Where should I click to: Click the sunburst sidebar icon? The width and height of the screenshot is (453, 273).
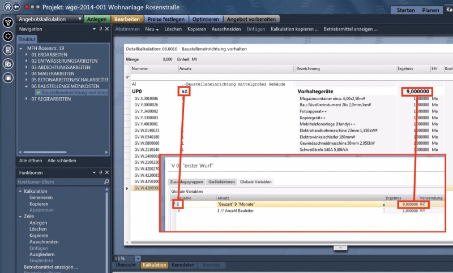pyautogui.click(x=8, y=36)
